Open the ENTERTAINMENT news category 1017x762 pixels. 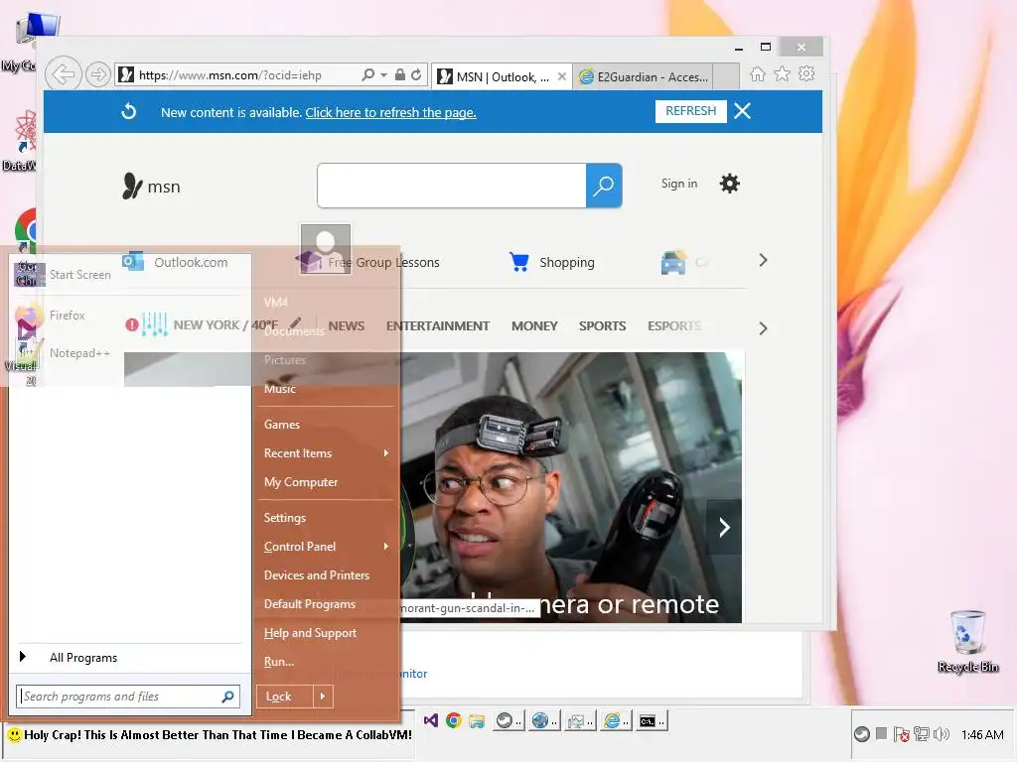(x=438, y=325)
